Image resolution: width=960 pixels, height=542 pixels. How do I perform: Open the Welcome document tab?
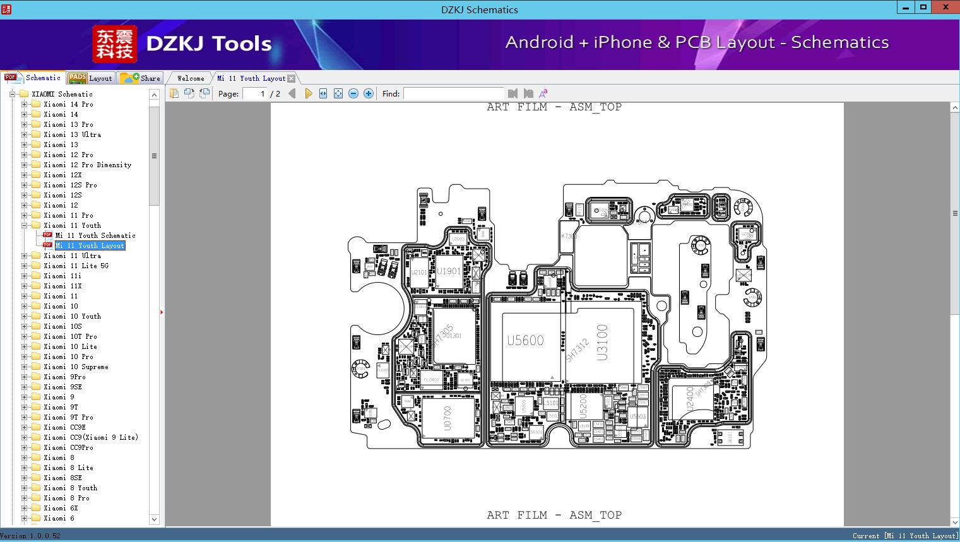tap(191, 78)
